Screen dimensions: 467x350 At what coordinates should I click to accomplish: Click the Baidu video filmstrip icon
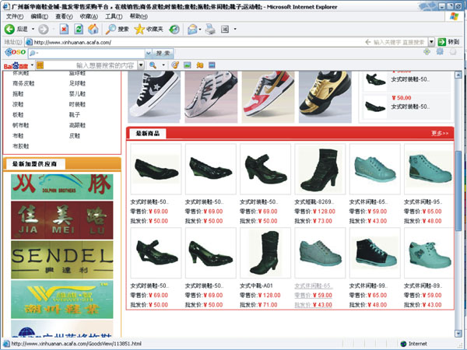[212, 65]
